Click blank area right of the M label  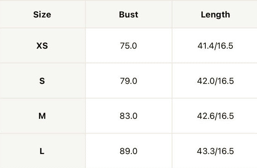coord(65,116)
